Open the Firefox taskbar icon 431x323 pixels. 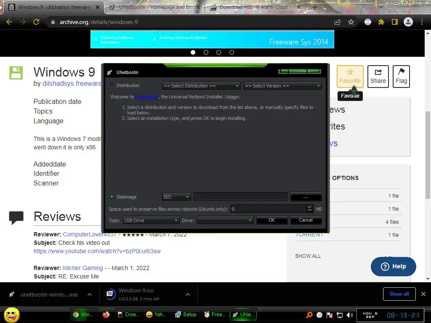(x=106, y=315)
